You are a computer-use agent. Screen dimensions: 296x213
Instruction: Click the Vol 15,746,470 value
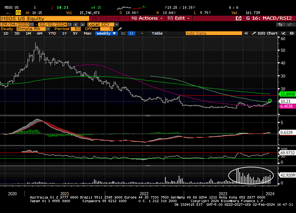click(90, 13)
